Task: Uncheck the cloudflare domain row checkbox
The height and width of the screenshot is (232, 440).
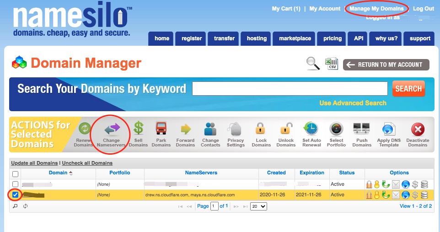Action: coord(16,194)
